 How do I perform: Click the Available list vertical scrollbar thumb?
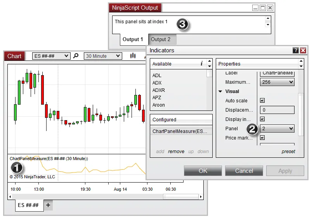209,73
